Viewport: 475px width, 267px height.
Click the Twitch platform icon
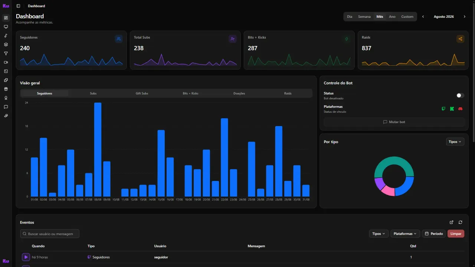(x=443, y=109)
